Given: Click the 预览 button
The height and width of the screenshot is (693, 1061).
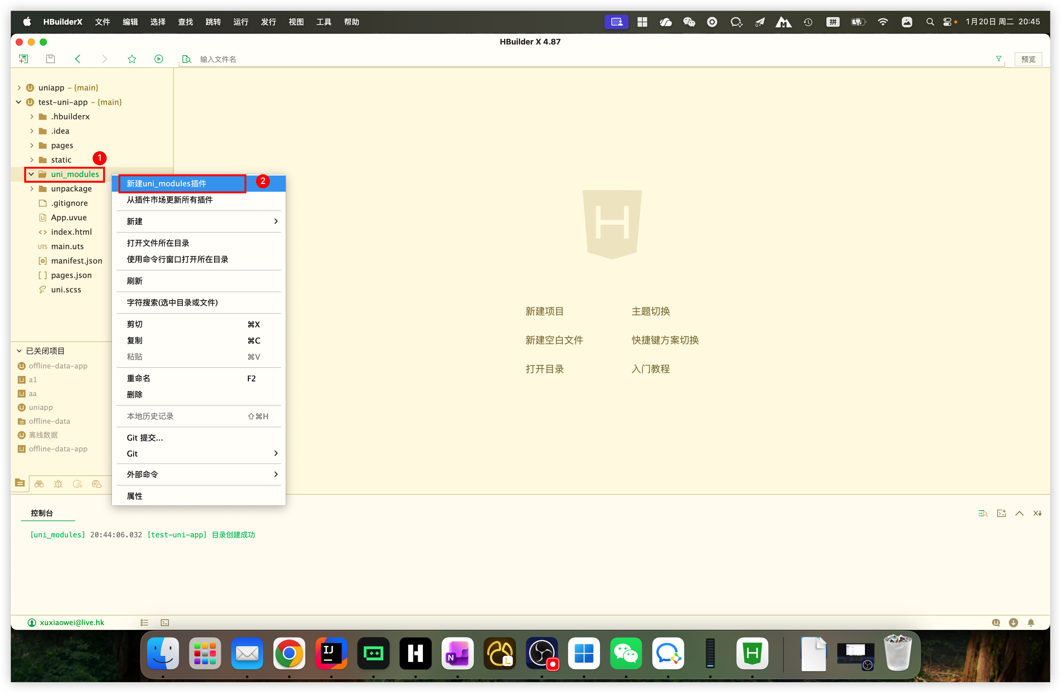Looking at the screenshot, I should (1028, 59).
